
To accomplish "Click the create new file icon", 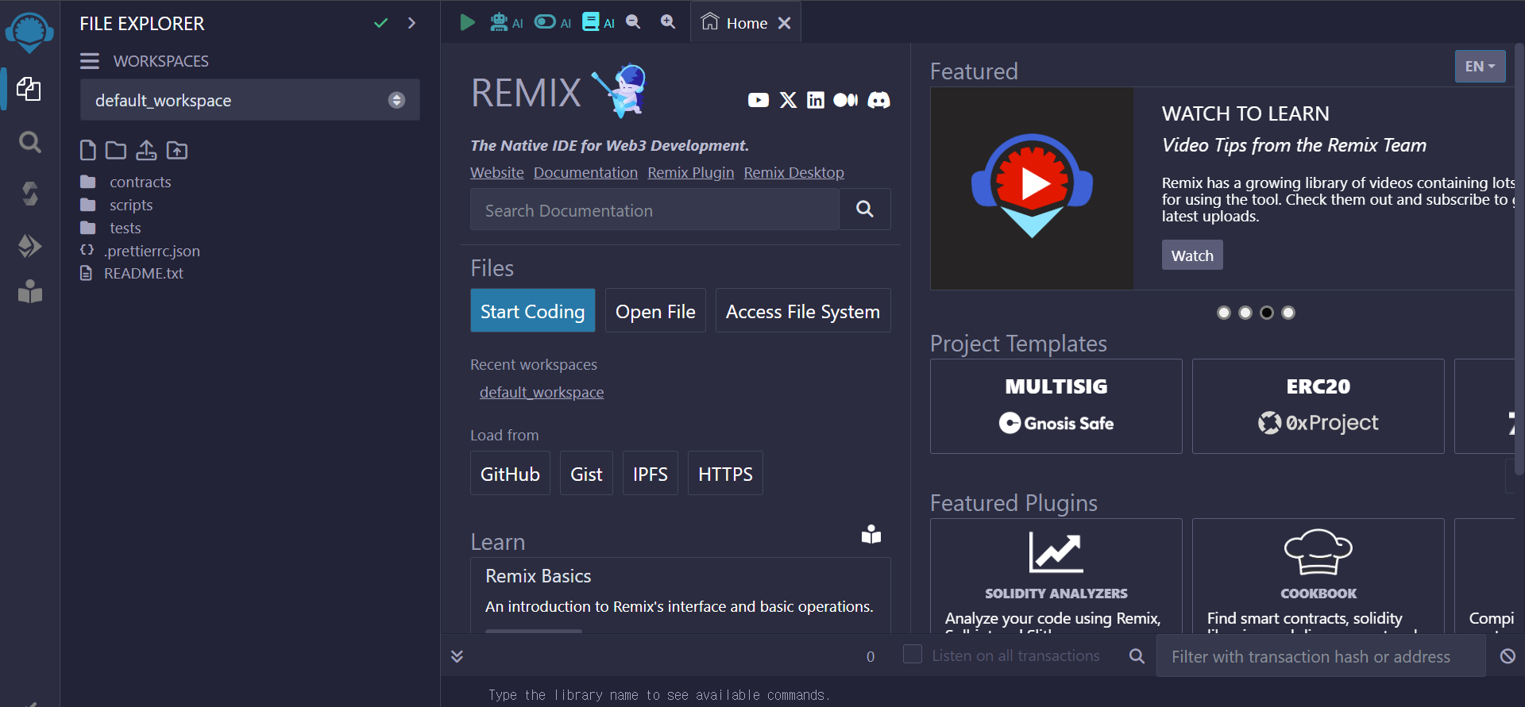I will 88,150.
